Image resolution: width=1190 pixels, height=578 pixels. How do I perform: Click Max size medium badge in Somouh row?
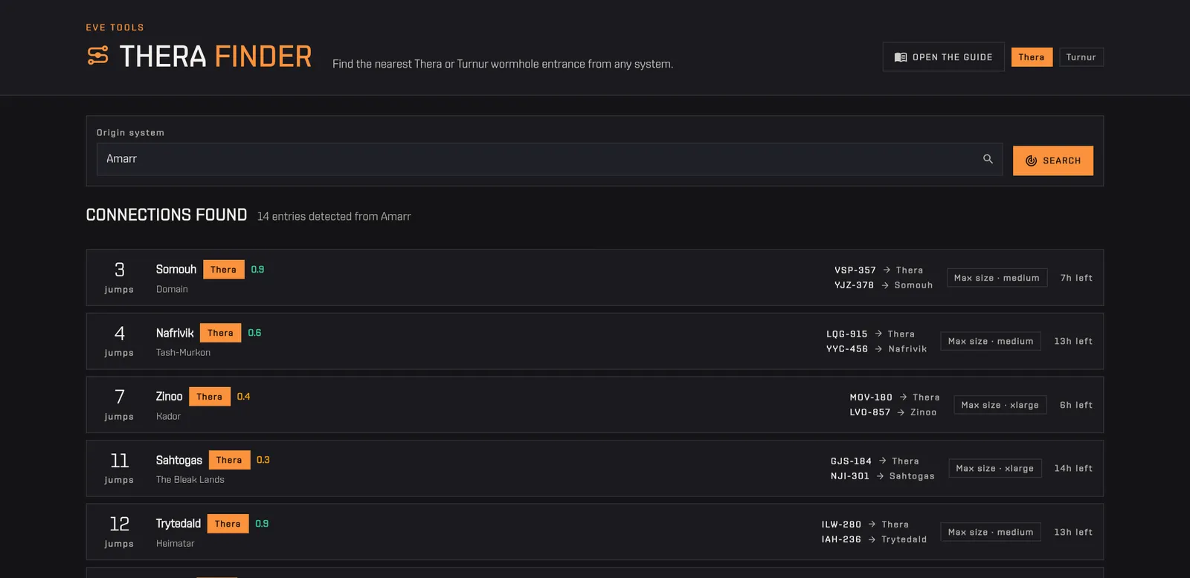point(997,278)
